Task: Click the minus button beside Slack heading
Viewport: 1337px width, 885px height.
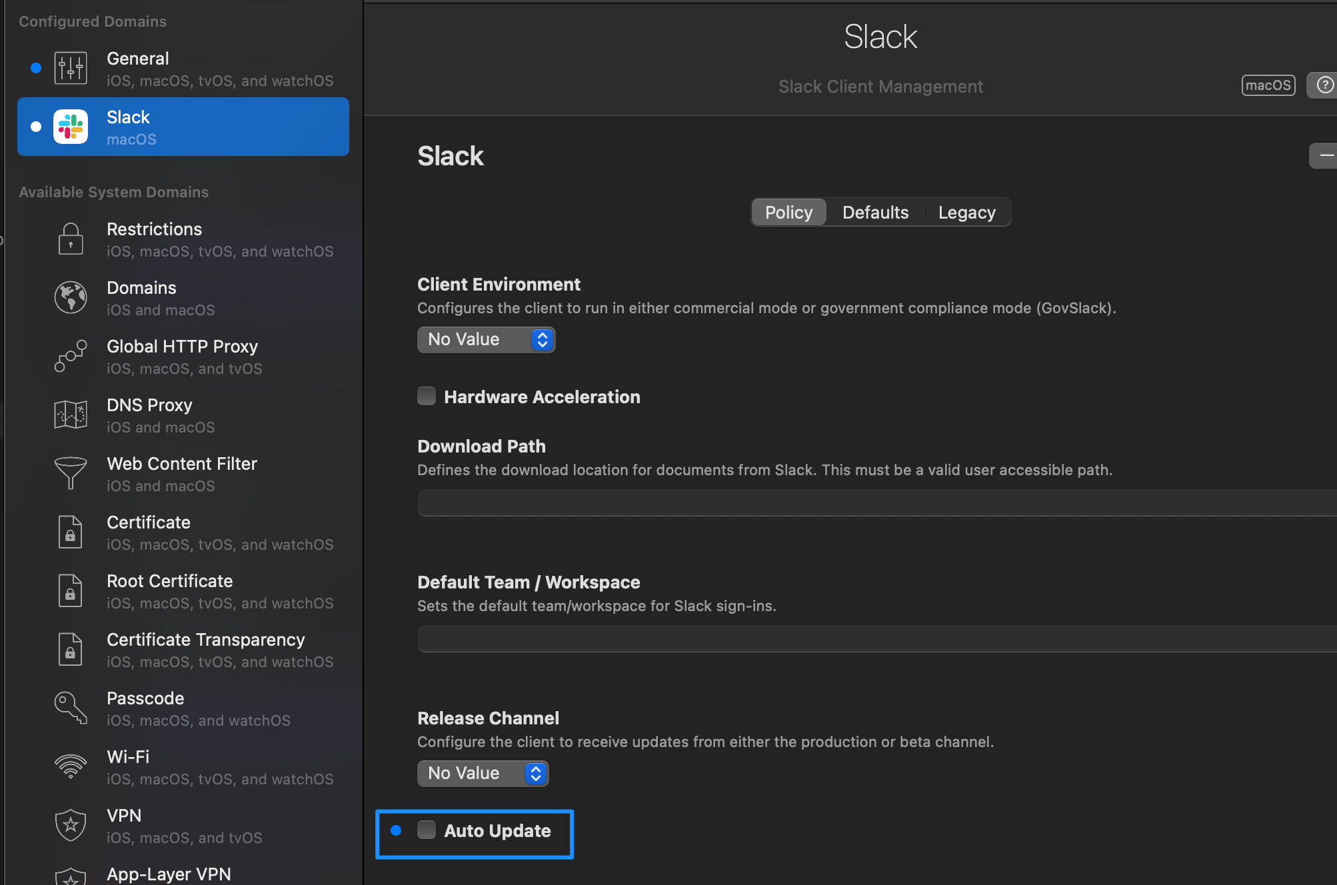Action: (1325, 156)
